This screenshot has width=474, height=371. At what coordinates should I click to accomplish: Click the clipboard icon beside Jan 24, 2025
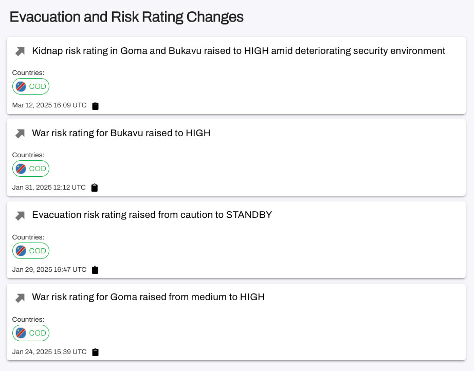click(95, 352)
